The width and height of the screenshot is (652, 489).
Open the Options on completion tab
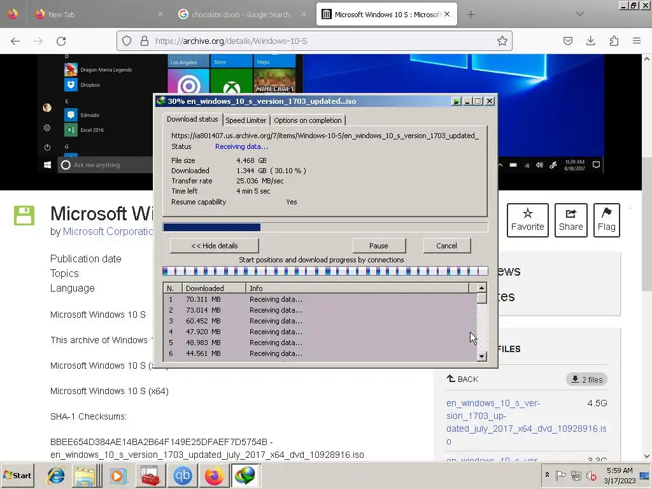click(x=308, y=120)
